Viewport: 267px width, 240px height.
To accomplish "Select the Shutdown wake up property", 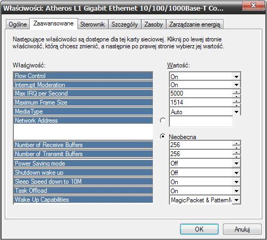I will click(83, 173).
